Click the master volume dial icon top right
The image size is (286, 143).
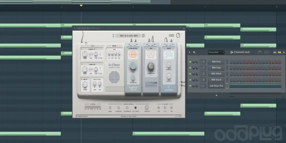pos(178,35)
